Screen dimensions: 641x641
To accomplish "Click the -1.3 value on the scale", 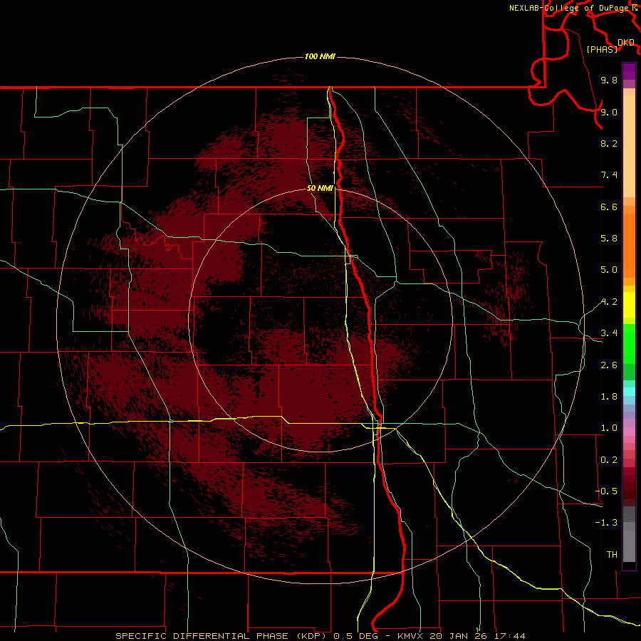I will point(606,523).
